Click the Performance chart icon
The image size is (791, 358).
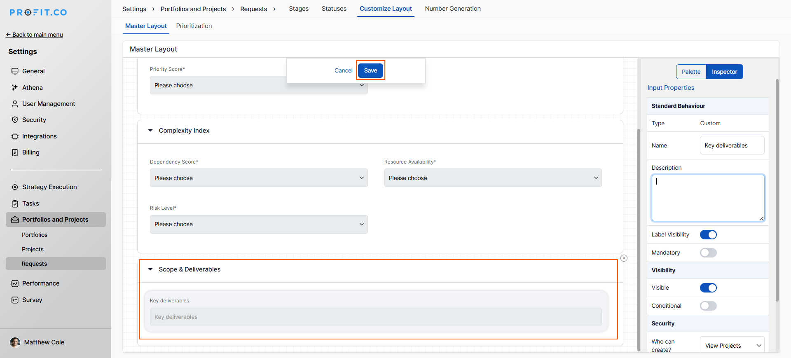click(x=15, y=283)
